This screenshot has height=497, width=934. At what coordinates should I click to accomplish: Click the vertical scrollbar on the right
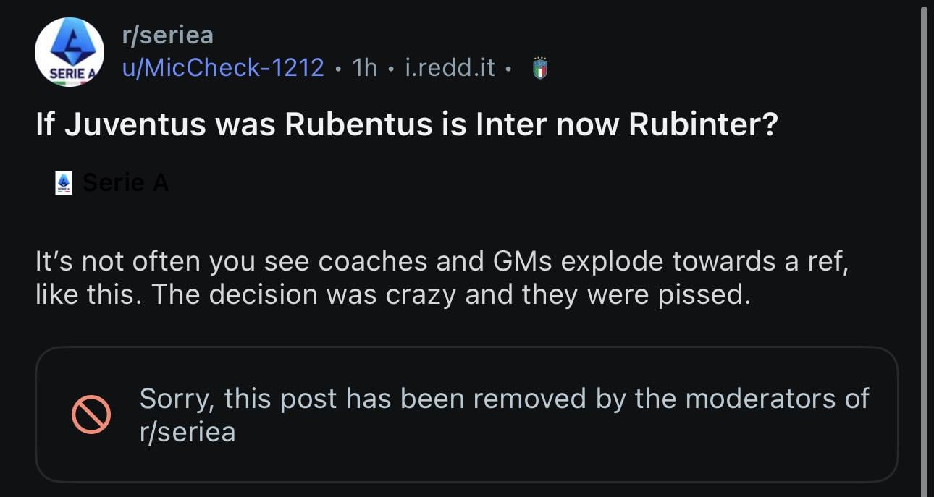pos(923,246)
